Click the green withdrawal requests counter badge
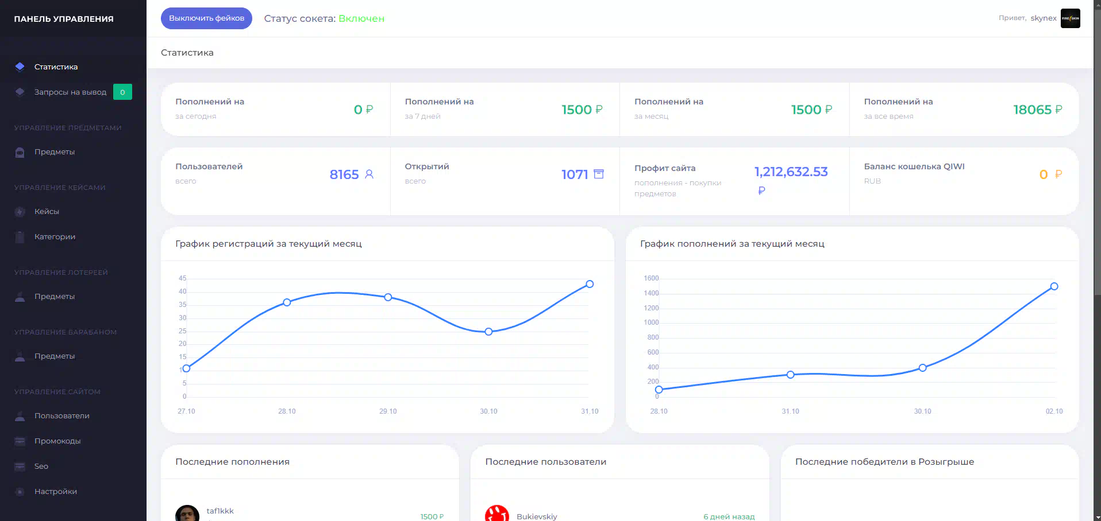The height and width of the screenshot is (521, 1101). (122, 92)
